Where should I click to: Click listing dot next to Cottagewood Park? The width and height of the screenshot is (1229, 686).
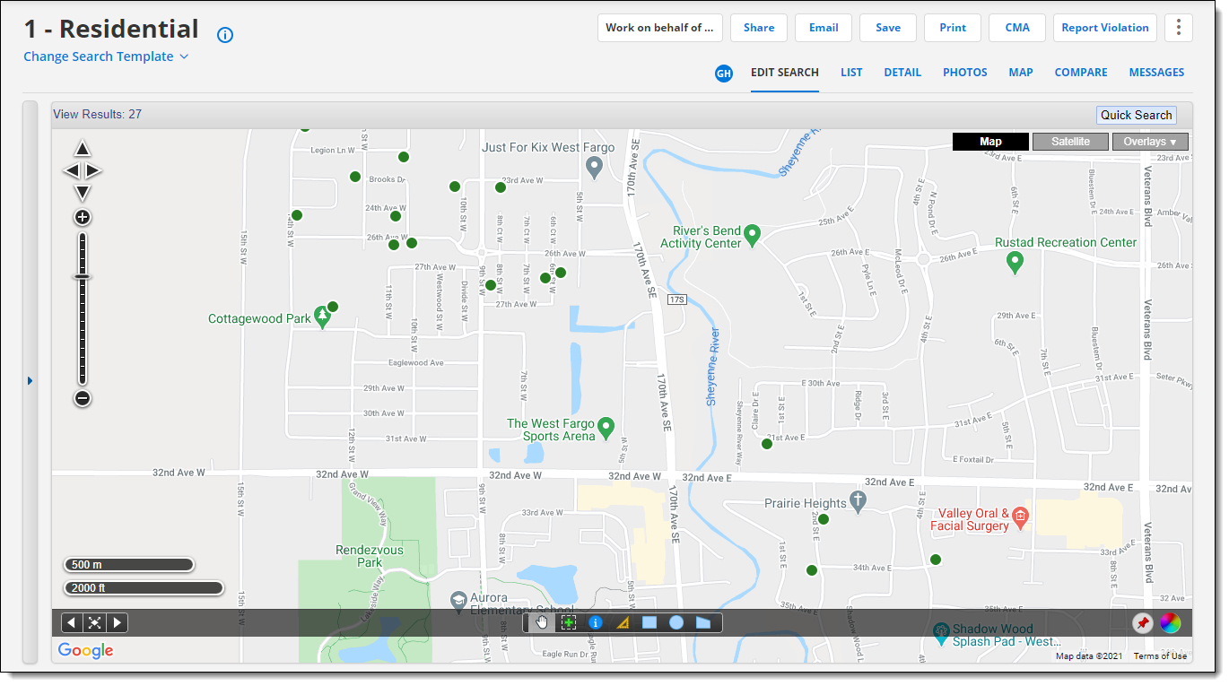point(333,307)
